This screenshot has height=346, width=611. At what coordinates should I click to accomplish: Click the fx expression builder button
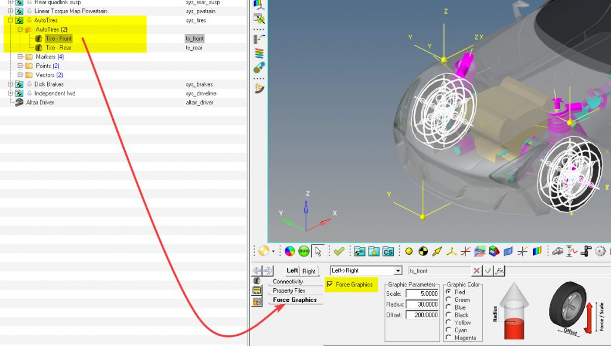coord(499,271)
